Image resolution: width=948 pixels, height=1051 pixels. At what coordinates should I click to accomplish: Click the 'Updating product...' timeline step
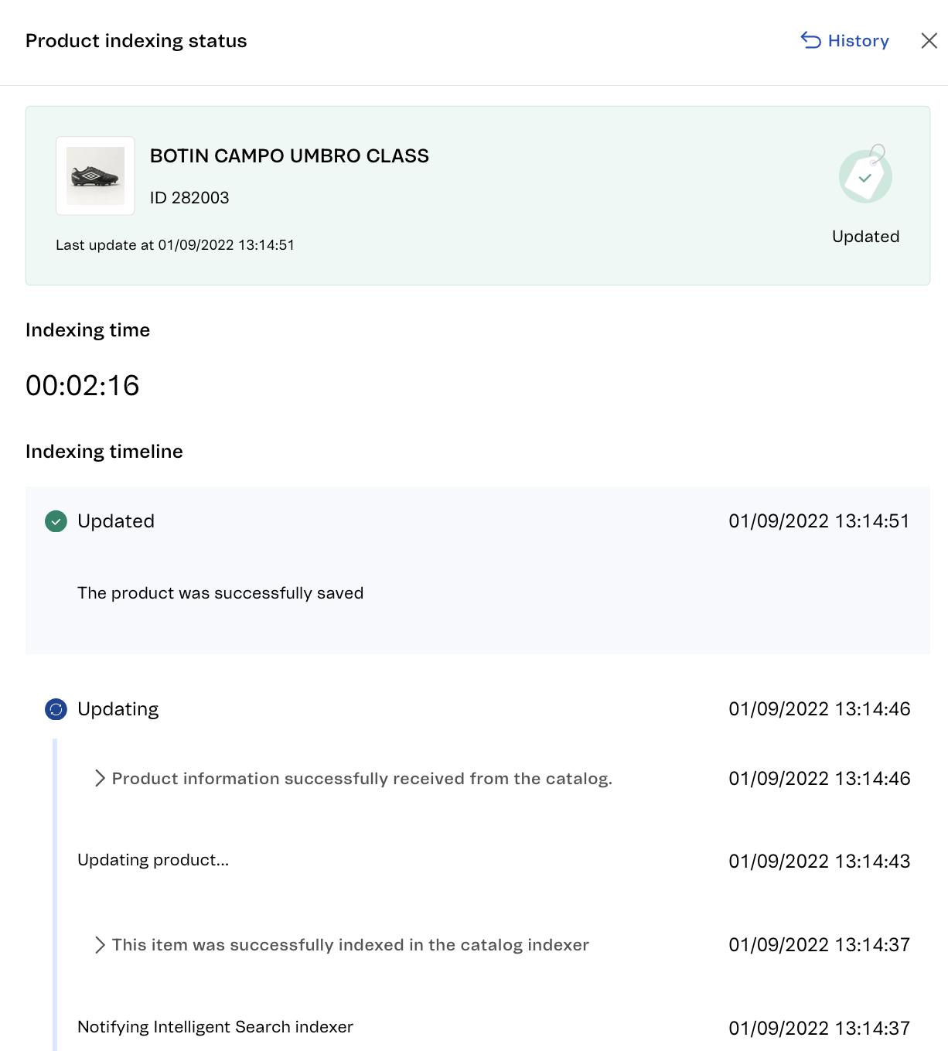pos(153,860)
